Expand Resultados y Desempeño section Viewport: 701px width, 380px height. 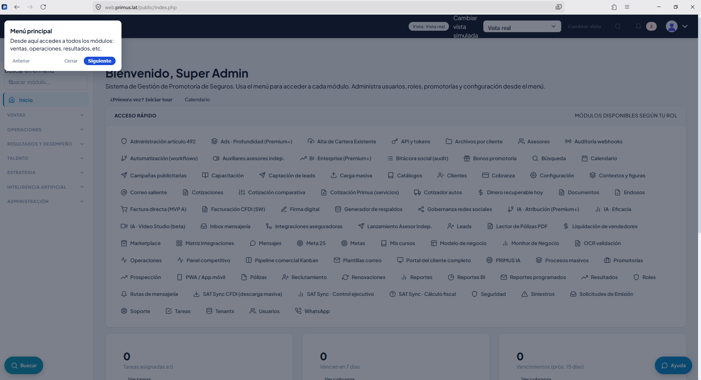46,144
